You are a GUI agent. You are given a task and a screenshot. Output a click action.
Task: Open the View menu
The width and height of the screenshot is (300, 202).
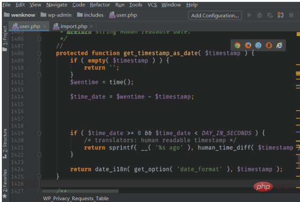pyautogui.click(x=35, y=5)
